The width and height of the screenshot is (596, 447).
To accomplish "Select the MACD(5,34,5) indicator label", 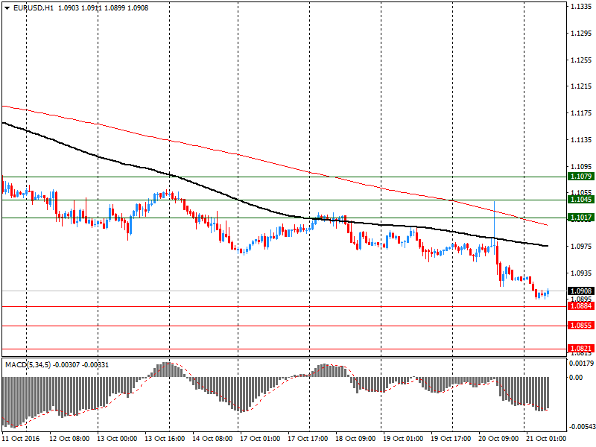I will point(28,365).
